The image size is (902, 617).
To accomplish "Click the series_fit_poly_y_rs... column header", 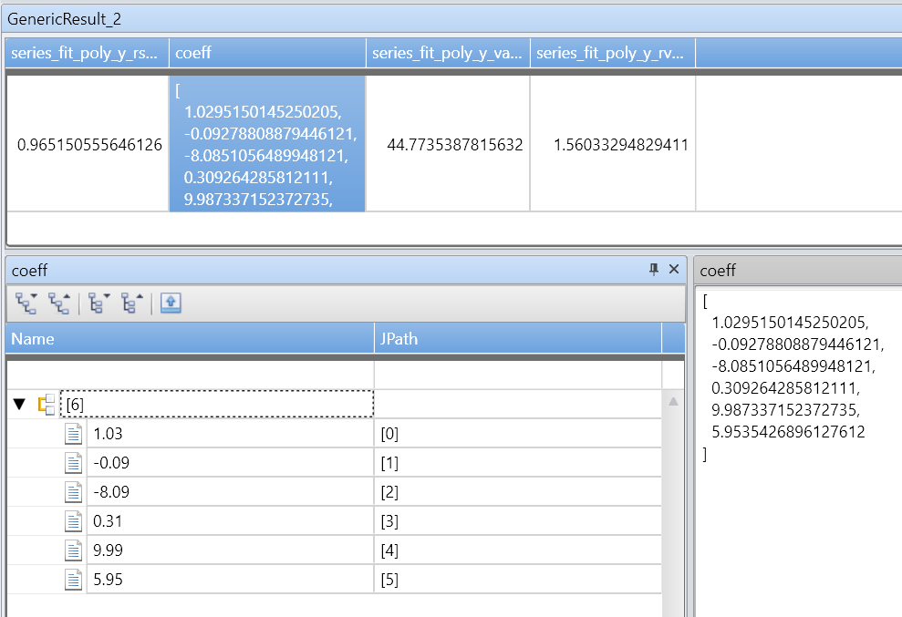I will point(87,53).
